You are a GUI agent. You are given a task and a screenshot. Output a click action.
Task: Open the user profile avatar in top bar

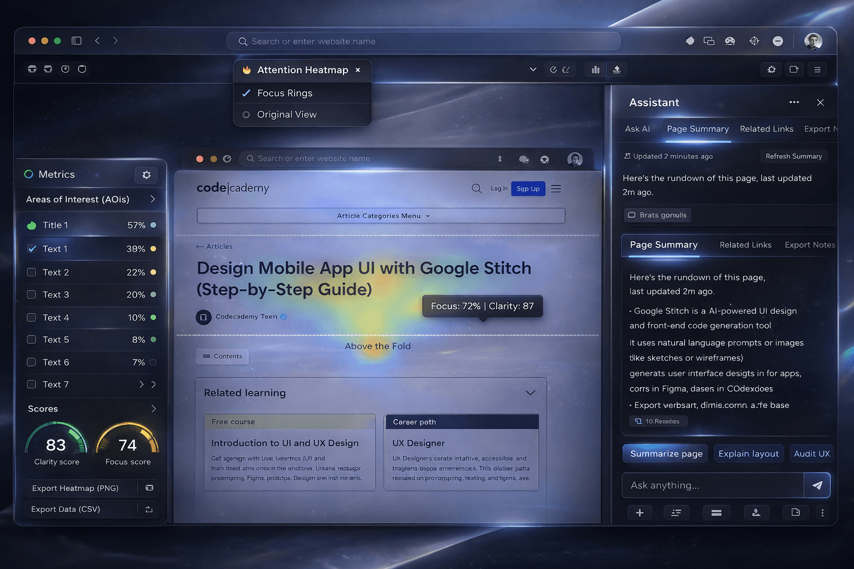click(813, 41)
